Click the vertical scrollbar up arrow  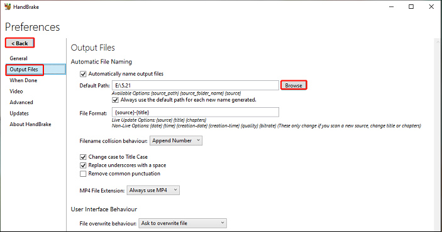click(438, 42)
